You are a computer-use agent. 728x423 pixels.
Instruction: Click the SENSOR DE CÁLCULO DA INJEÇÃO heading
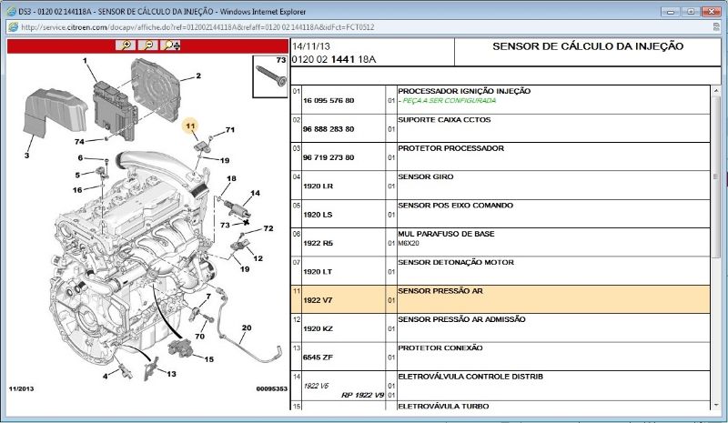click(x=588, y=46)
